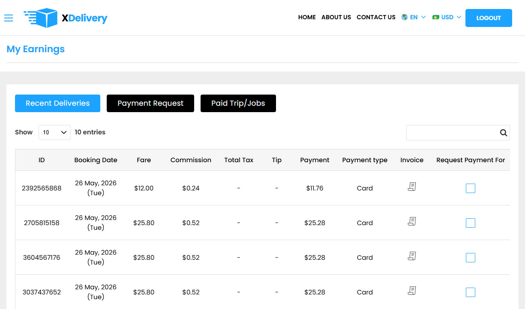
Task: Sort by Booking Date column header
Action: pos(96,160)
